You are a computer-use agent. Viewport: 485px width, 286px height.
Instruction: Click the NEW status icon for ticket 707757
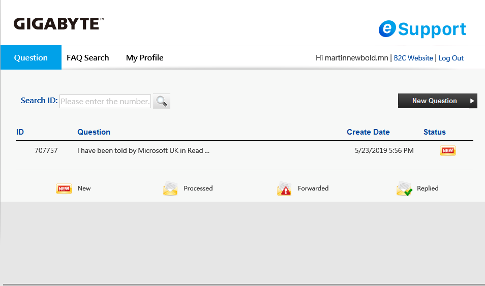pyautogui.click(x=447, y=150)
